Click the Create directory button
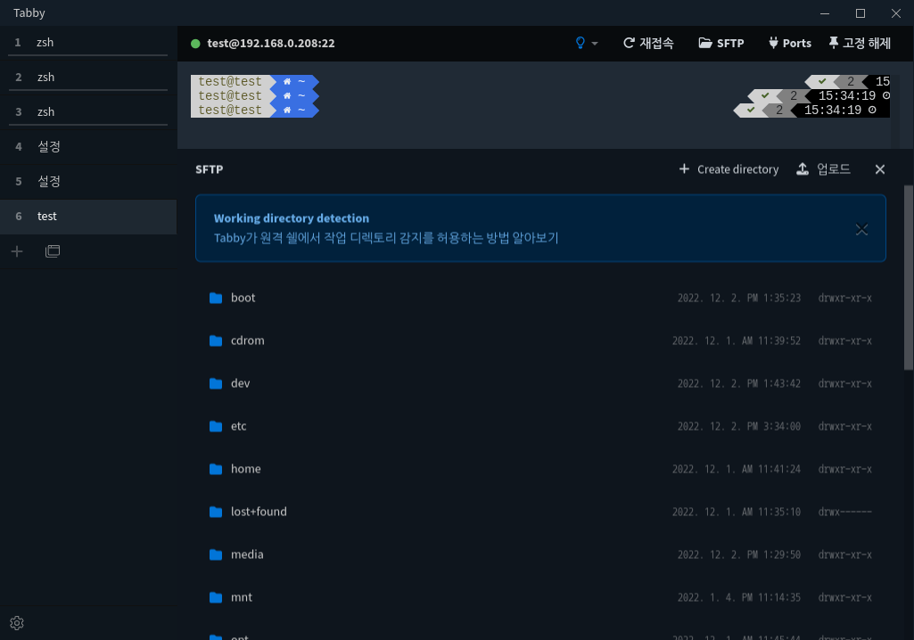914x640 pixels. (728, 168)
